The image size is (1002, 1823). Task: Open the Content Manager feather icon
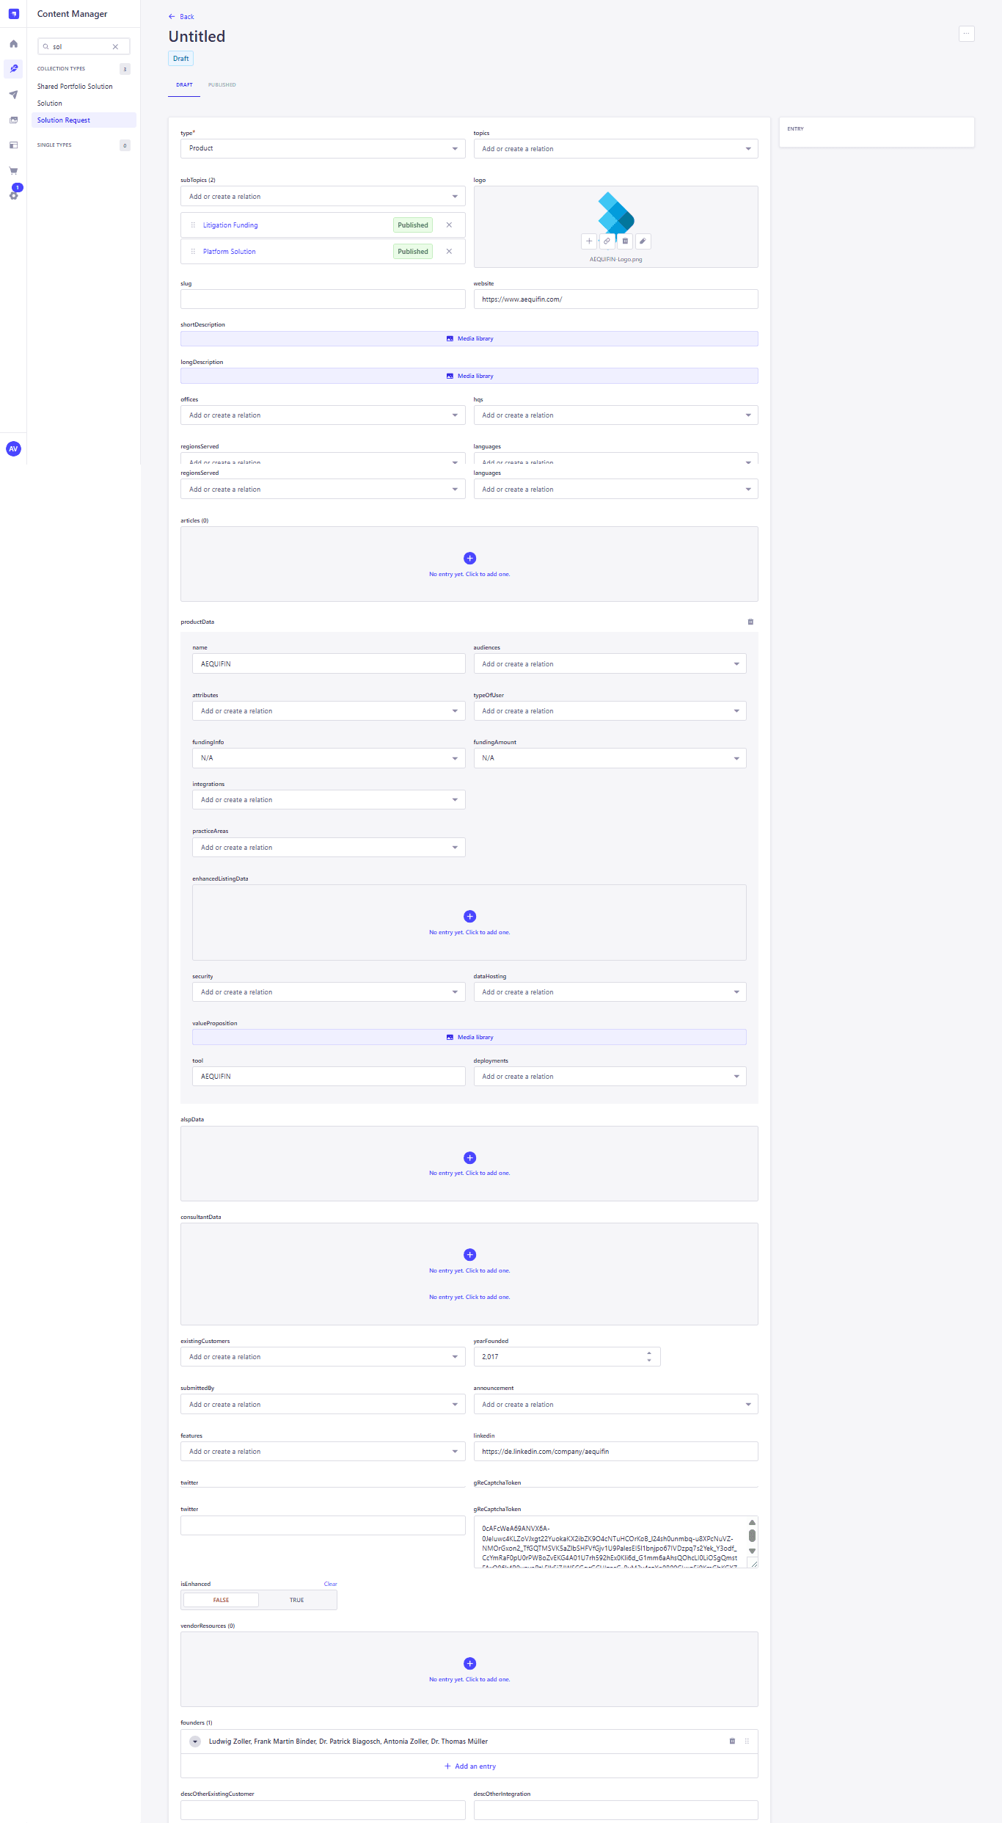pyautogui.click(x=13, y=69)
